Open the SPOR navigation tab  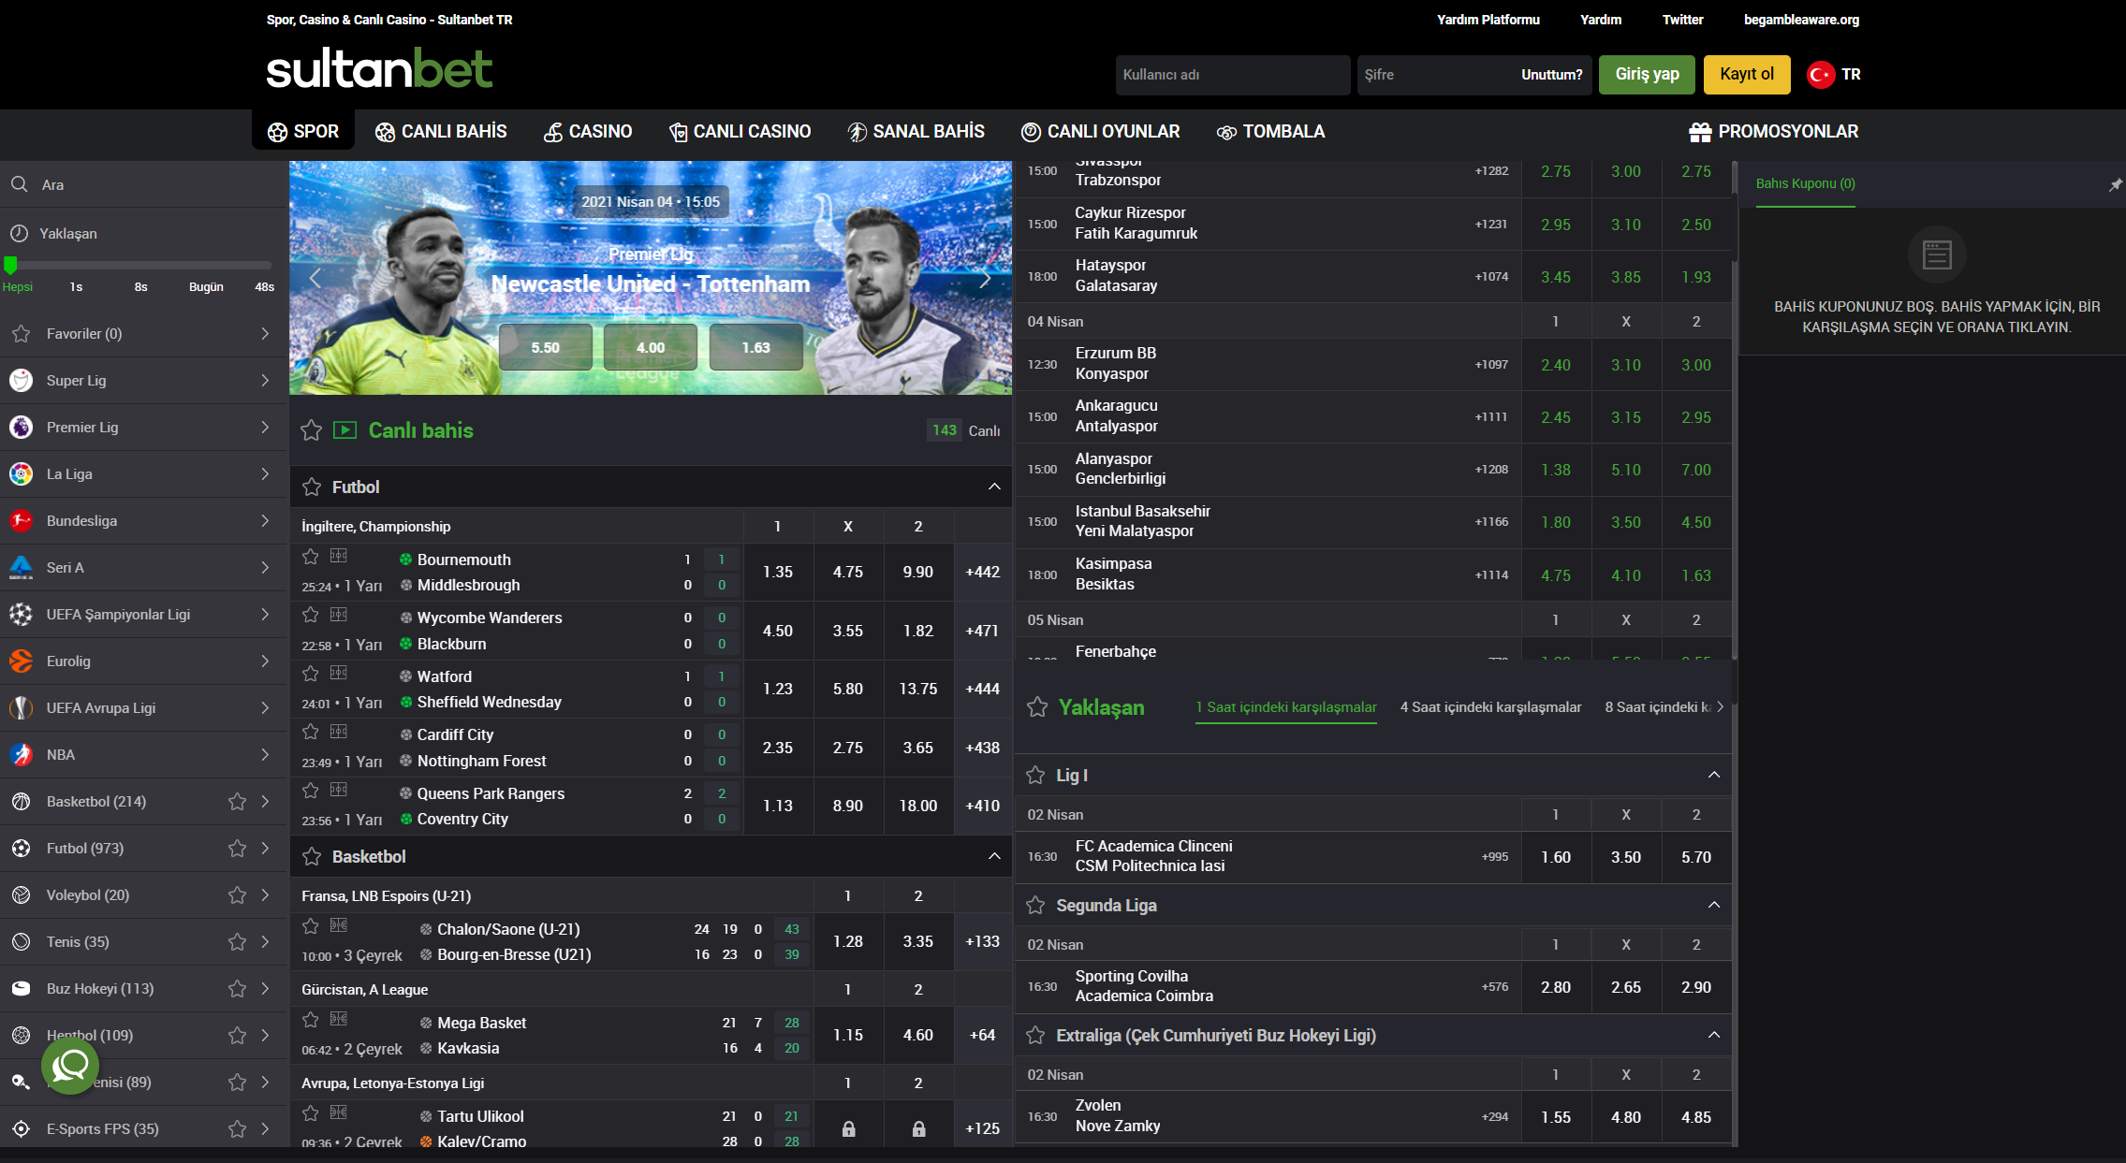tap(303, 132)
